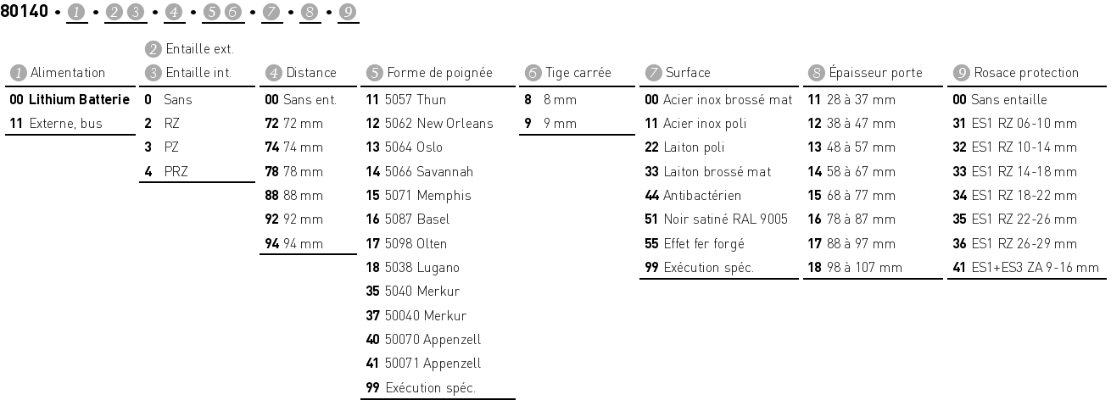
Task: Click the circled 7 icon beside Surface
Action: point(653,73)
